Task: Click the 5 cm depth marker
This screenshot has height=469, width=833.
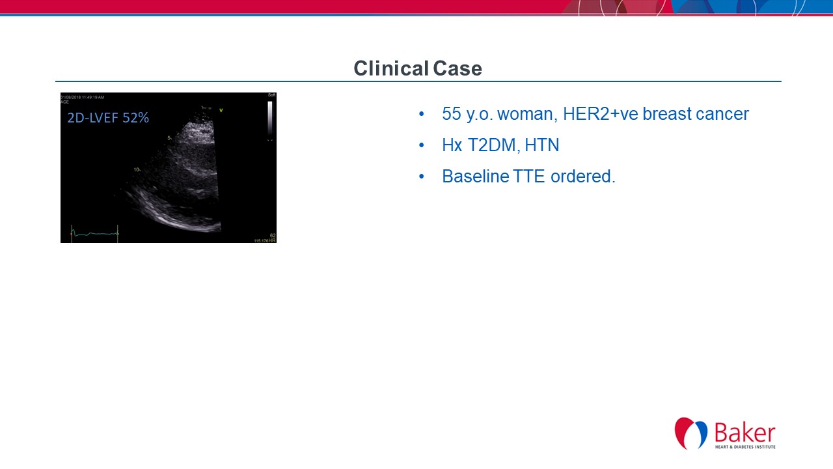Action: point(169,138)
